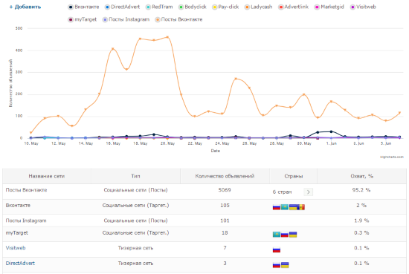Click the Pay-click yellow legend marker
The width and height of the screenshot is (409, 274).
tap(214, 7)
